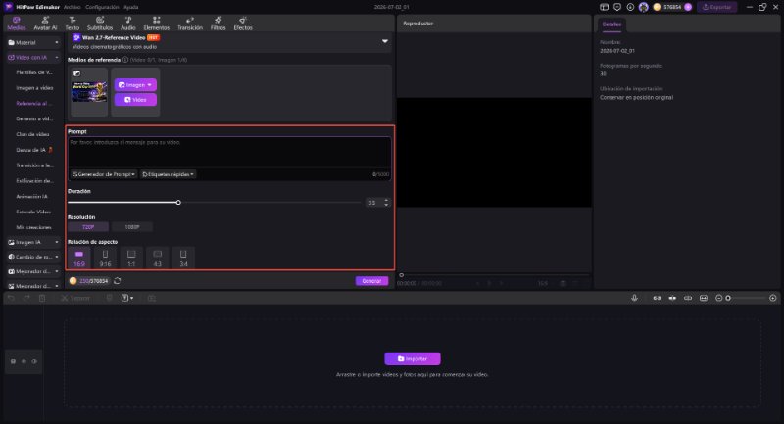This screenshot has height=424, width=784.
Task: Expand the Wan 2.7 model selector
Action: (x=384, y=41)
